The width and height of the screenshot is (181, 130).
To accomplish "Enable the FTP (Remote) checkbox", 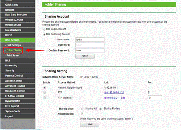I will click(45, 98).
